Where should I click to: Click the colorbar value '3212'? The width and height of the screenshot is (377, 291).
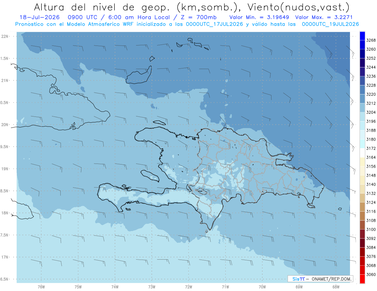click(371, 103)
